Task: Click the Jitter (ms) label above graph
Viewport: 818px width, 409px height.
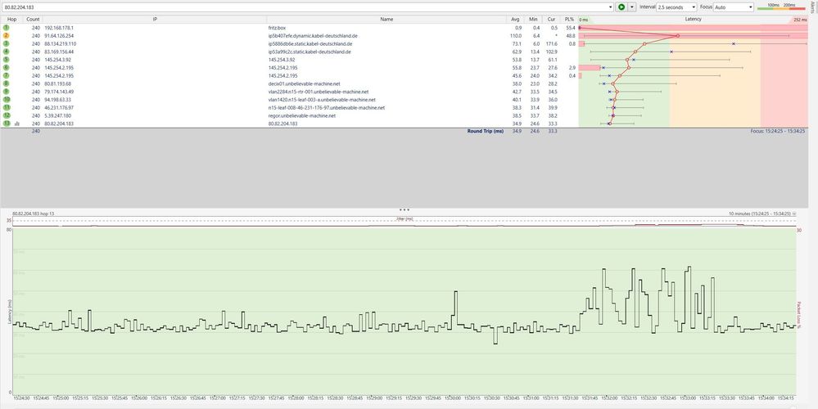Action: coord(404,219)
